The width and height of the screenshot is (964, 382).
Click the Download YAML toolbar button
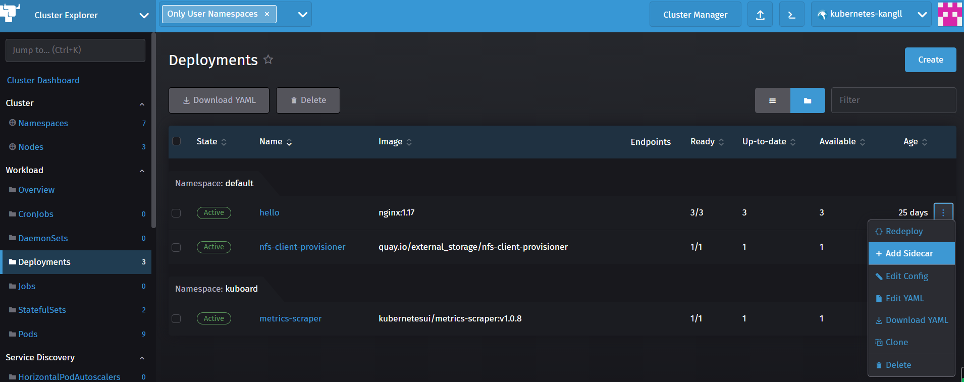[219, 100]
